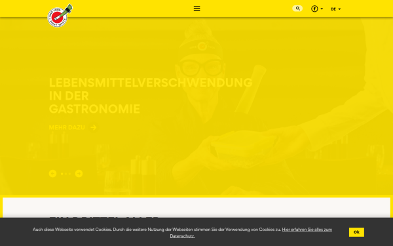
Task: Follow the MEHR DAZU link
Action: coord(73,127)
